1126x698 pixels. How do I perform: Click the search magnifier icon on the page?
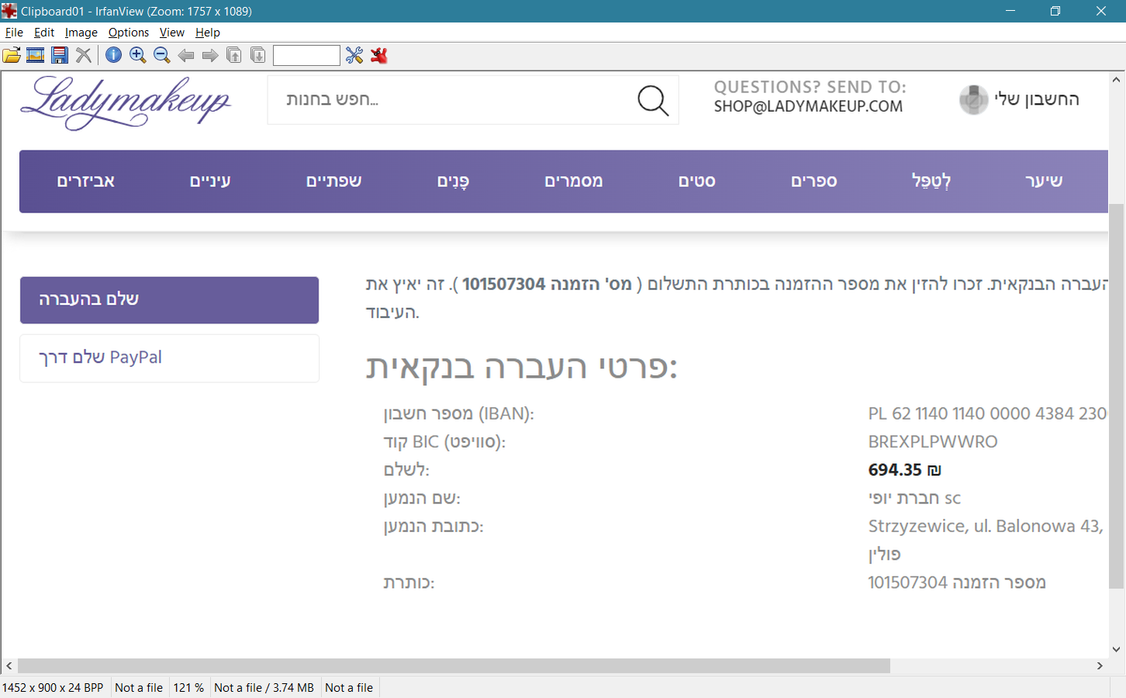[653, 100]
